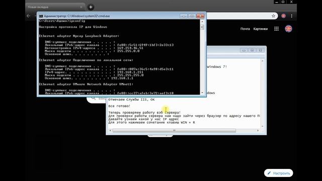Click Notepad vertical scroll down arrow
Screen dimensions: 322x181
click(262, 126)
